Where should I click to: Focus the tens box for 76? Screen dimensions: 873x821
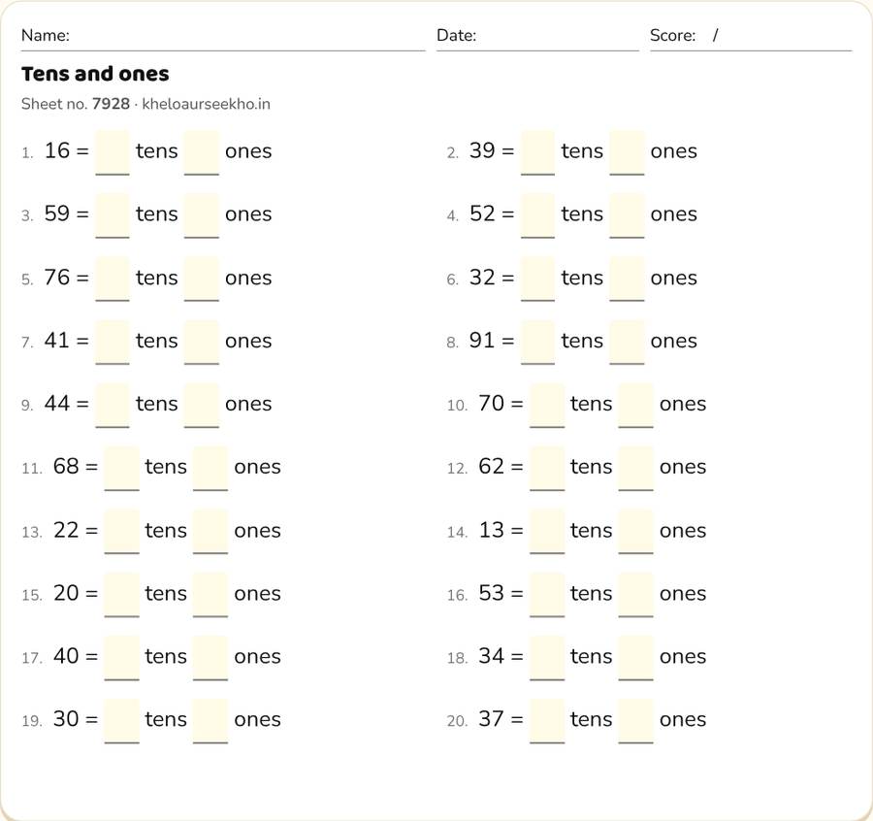click(x=113, y=279)
